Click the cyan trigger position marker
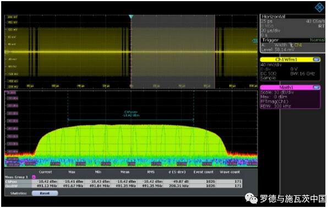328x208 pixels. [x=131, y=17]
